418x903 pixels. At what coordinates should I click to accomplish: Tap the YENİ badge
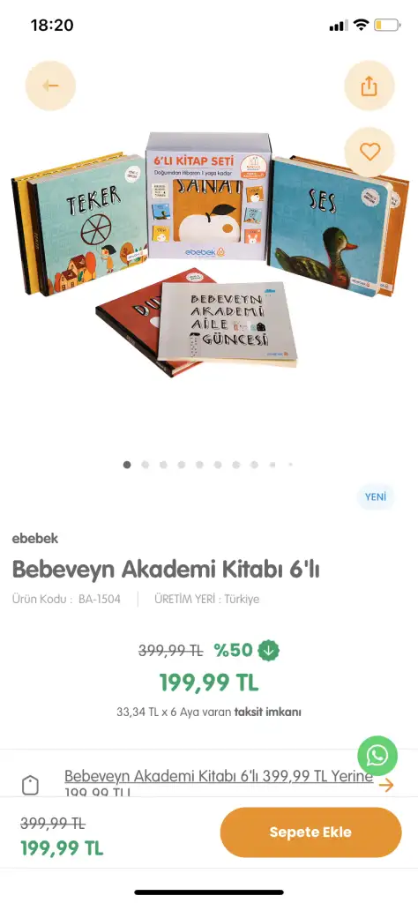(376, 497)
